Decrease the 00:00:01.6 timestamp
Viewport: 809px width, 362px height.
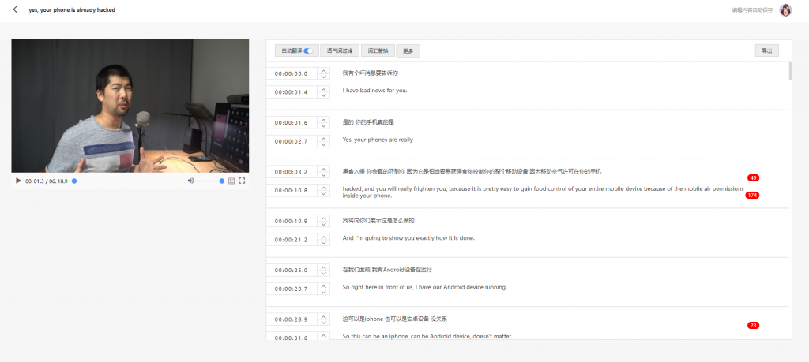pyautogui.click(x=323, y=126)
